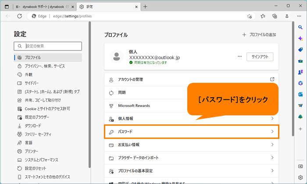The image size is (307, 184).
Task: Click the 設定の検索 search field
Action: (48, 46)
